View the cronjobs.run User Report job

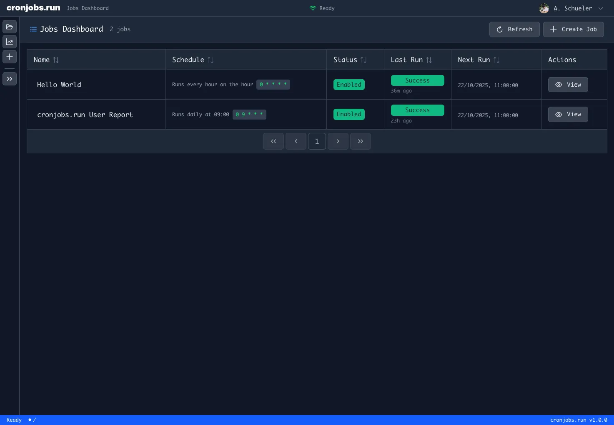coord(568,114)
